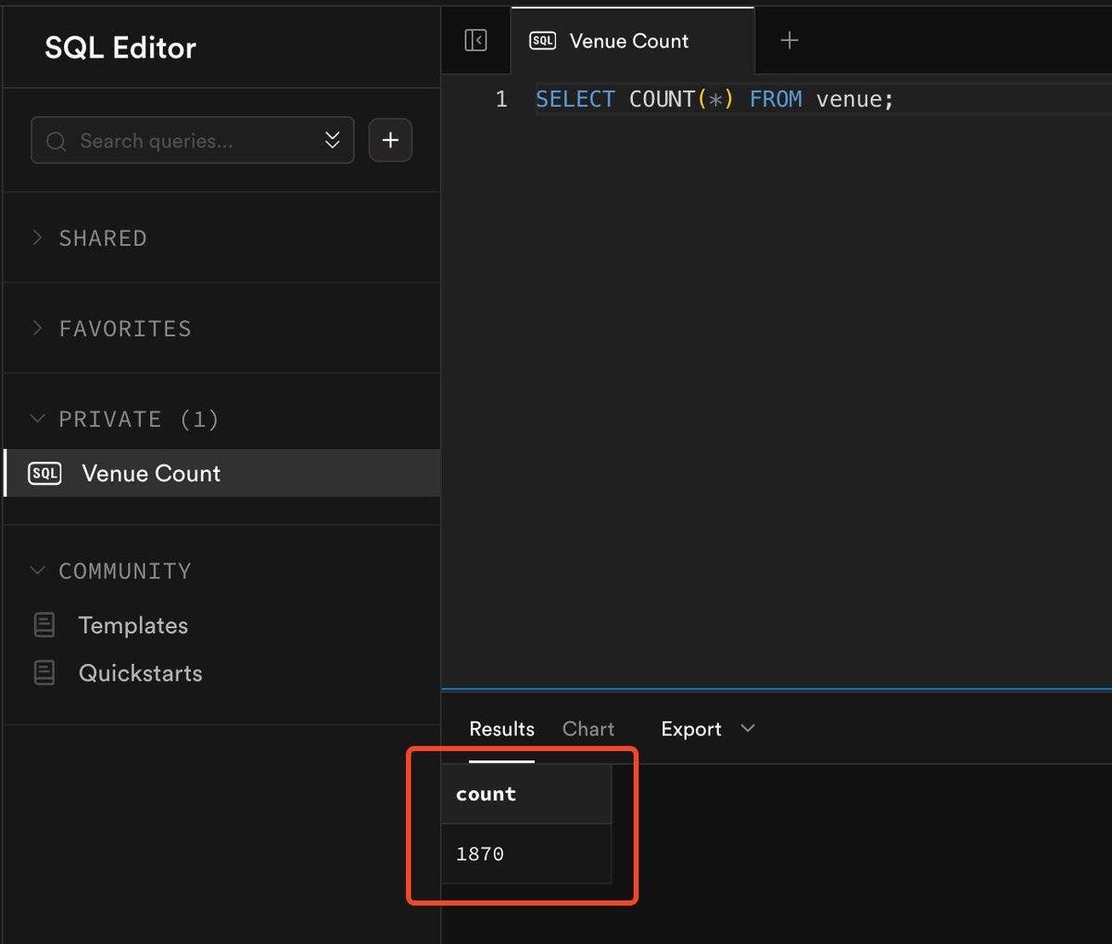This screenshot has width=1112, height=944.
Task: Click the SQL icon beside the Venue Count sidebar item
Action: click(x=44, y=474)
